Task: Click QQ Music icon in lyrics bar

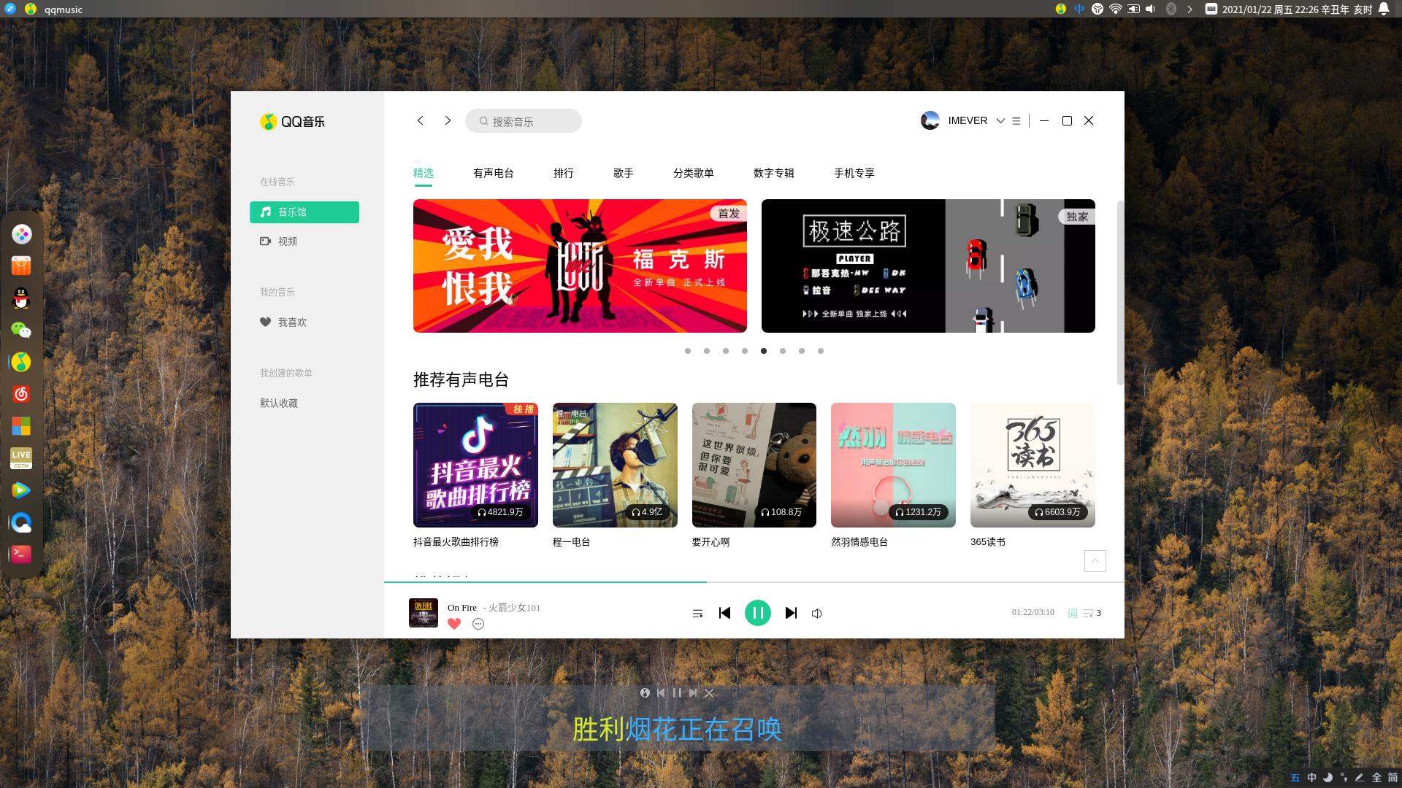Action: [645, 693]
